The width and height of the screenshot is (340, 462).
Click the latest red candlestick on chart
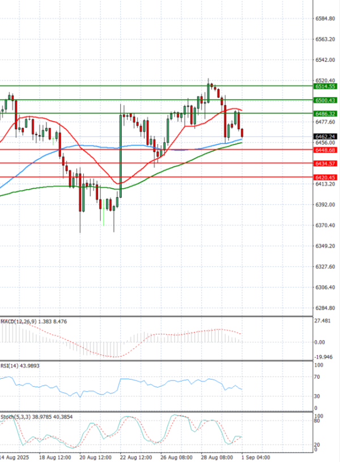click(242, 133)
